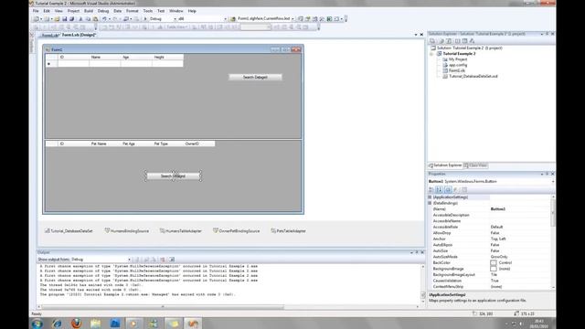Open the Build menu

tap(89, 11)
